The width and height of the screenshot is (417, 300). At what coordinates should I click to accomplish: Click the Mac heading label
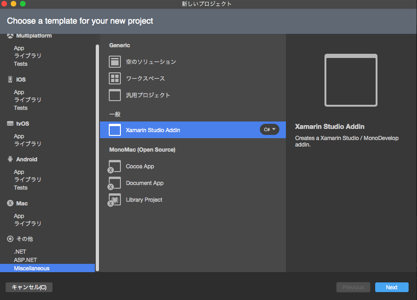pyautogui.click(x=22, y=204)
